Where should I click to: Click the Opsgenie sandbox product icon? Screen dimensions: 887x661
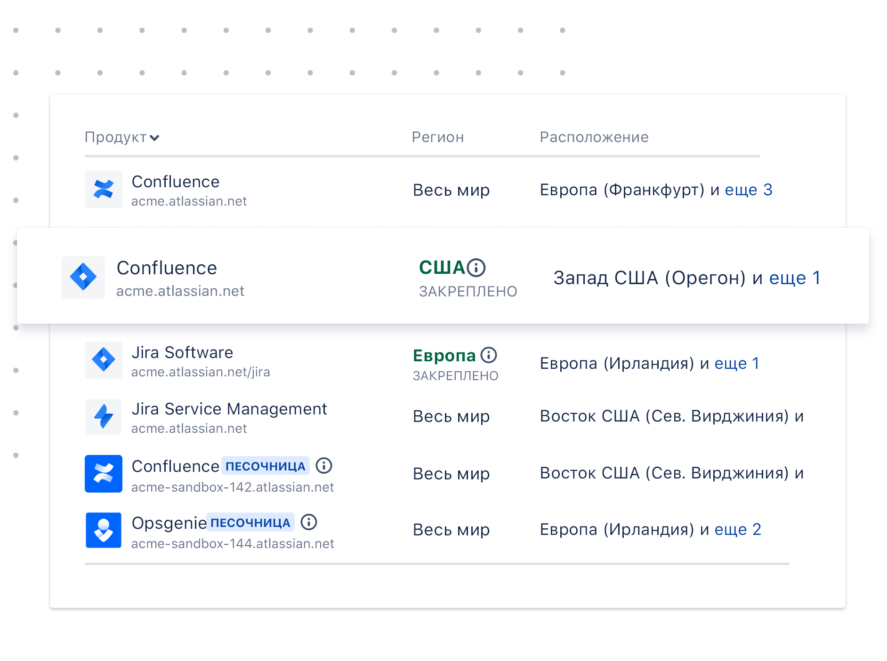pos(103,530)
